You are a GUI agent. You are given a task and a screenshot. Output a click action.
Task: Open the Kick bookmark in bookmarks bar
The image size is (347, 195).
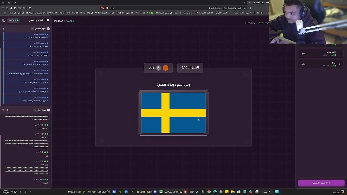149,13
